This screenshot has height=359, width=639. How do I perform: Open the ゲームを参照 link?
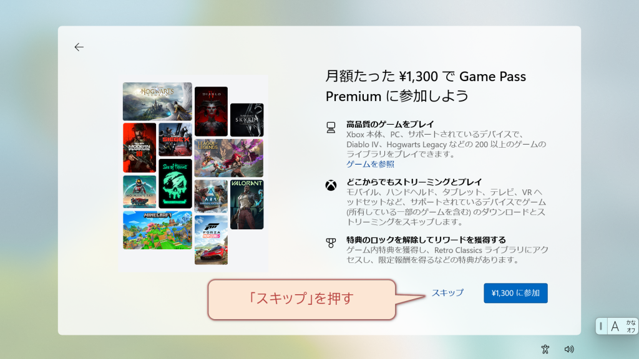point(370,164)
